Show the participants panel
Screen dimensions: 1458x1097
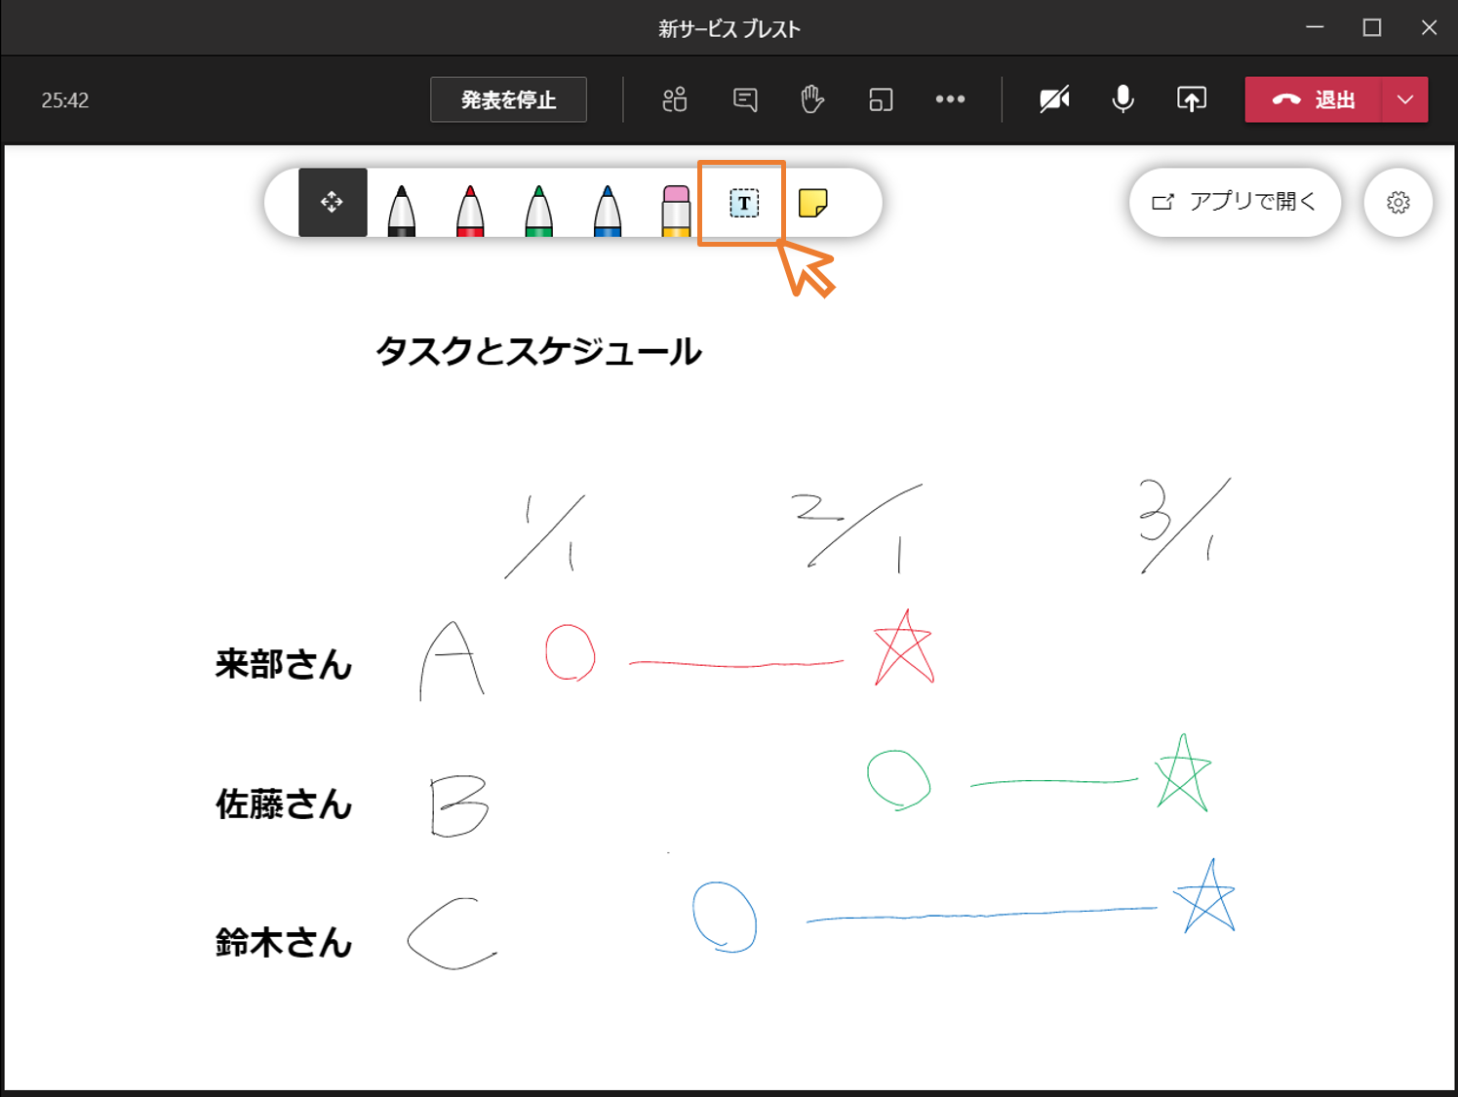(674, 99)
